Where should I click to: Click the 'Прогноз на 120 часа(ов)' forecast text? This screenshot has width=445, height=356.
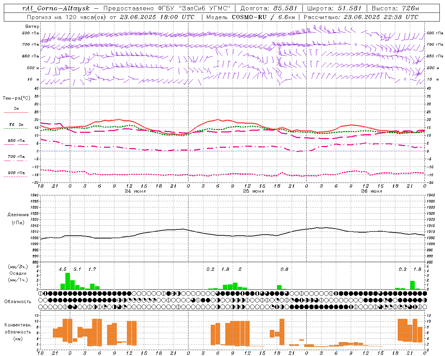67,17
